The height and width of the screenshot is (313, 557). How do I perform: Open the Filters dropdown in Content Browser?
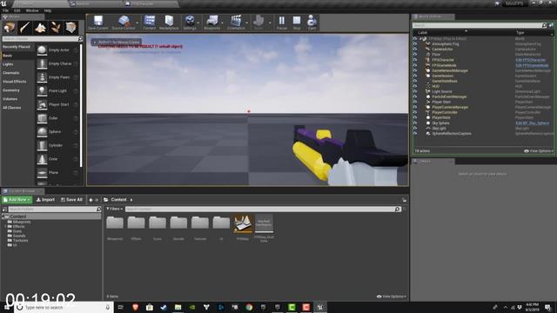[114, 209]
